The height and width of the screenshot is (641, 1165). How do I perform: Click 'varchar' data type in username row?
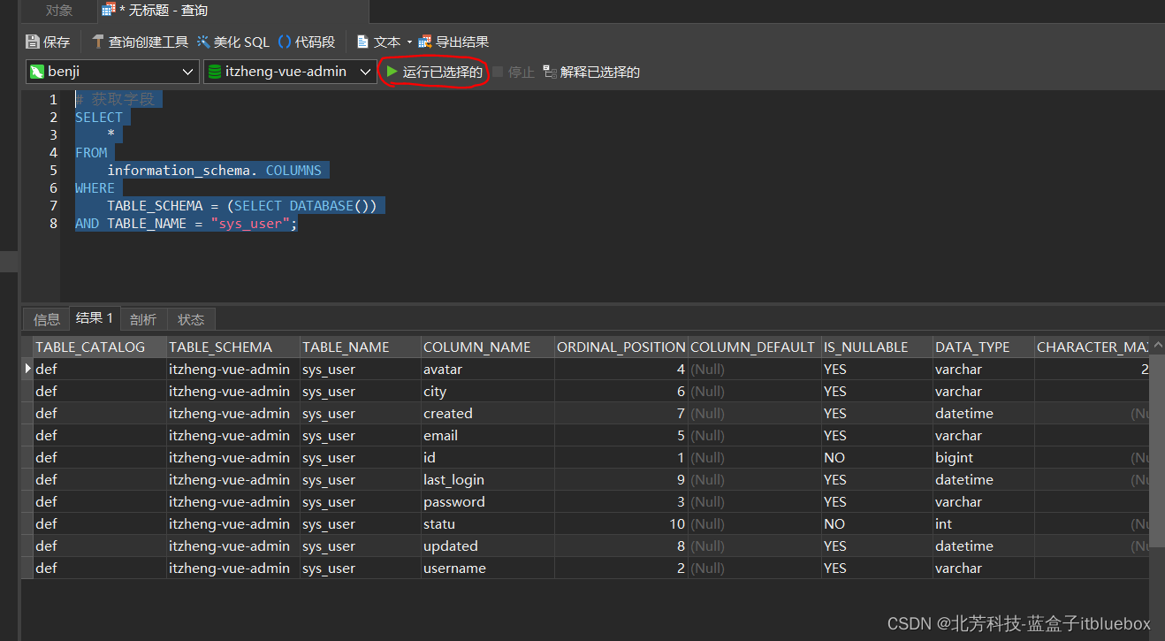point(984,568)
